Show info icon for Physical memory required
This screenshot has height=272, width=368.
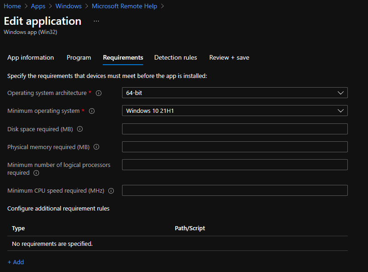(x=96, y=147)
